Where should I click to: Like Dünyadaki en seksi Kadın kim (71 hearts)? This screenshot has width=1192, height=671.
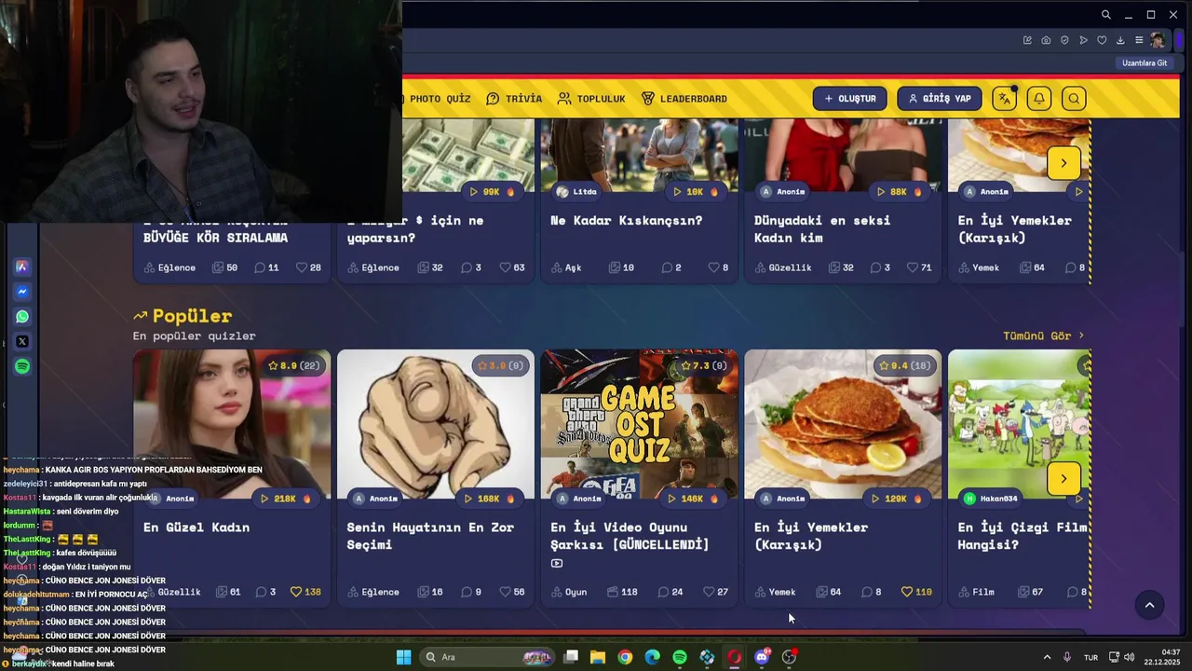point(912,267)
